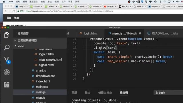Screen dimensions: 183x103
Task: Select the 終端機 panel tab
Action: point(124,93)
